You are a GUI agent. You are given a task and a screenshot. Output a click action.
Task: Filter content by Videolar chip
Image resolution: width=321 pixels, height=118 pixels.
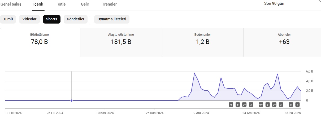pyautogui.click(x=29, y=19)
